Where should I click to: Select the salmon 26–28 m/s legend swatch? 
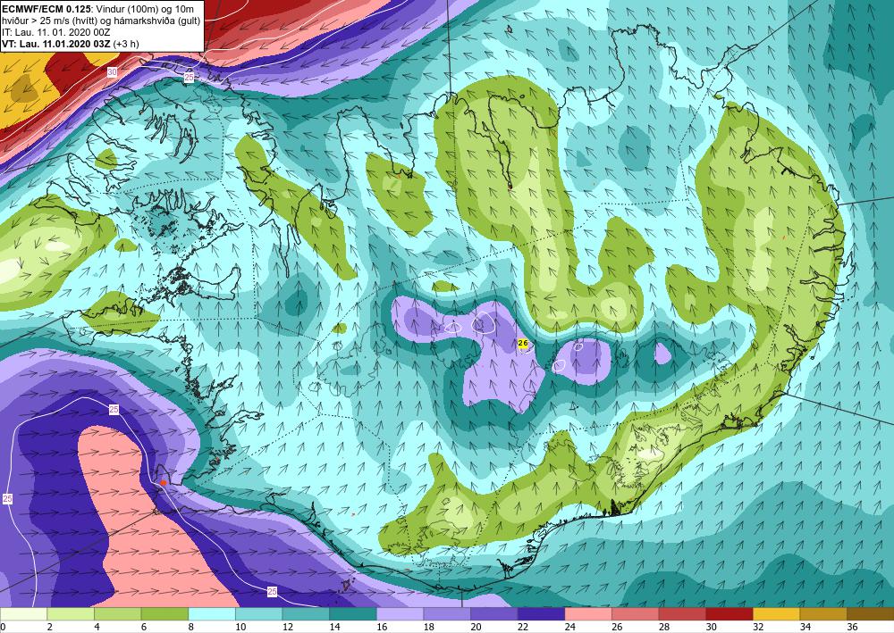point(635,613)
